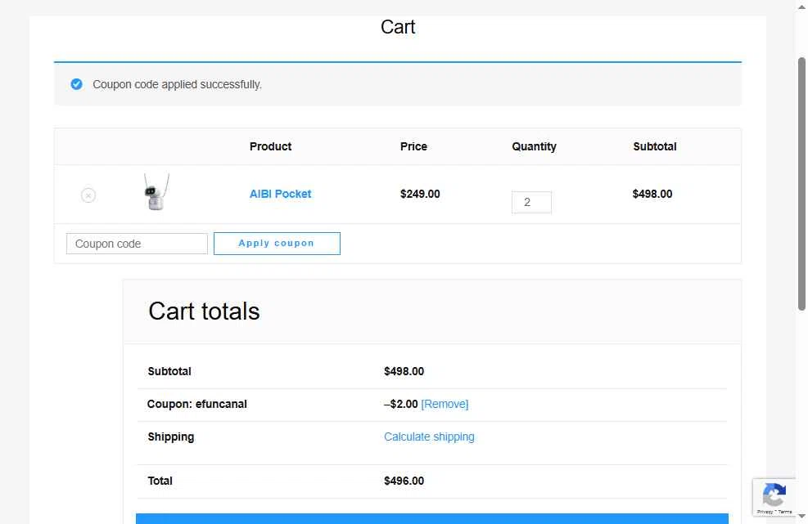Click the 'Coupon: efuncanal' label
The height and width of the screenshot is (524, 808).
click(x=196, y=404)
